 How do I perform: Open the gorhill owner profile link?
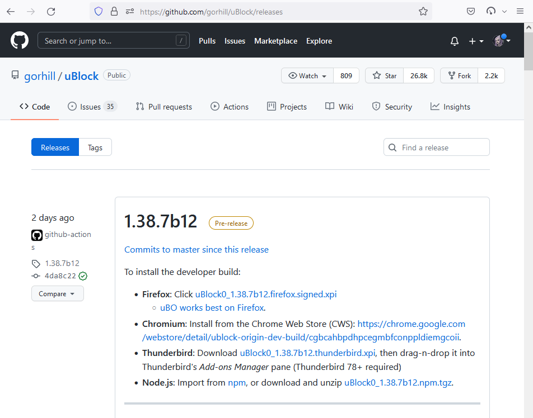[40, 76]
